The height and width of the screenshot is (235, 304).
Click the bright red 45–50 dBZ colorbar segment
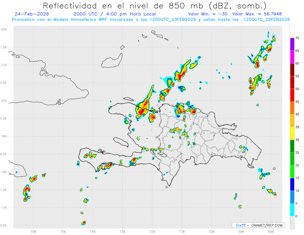(x=292, y=95)
